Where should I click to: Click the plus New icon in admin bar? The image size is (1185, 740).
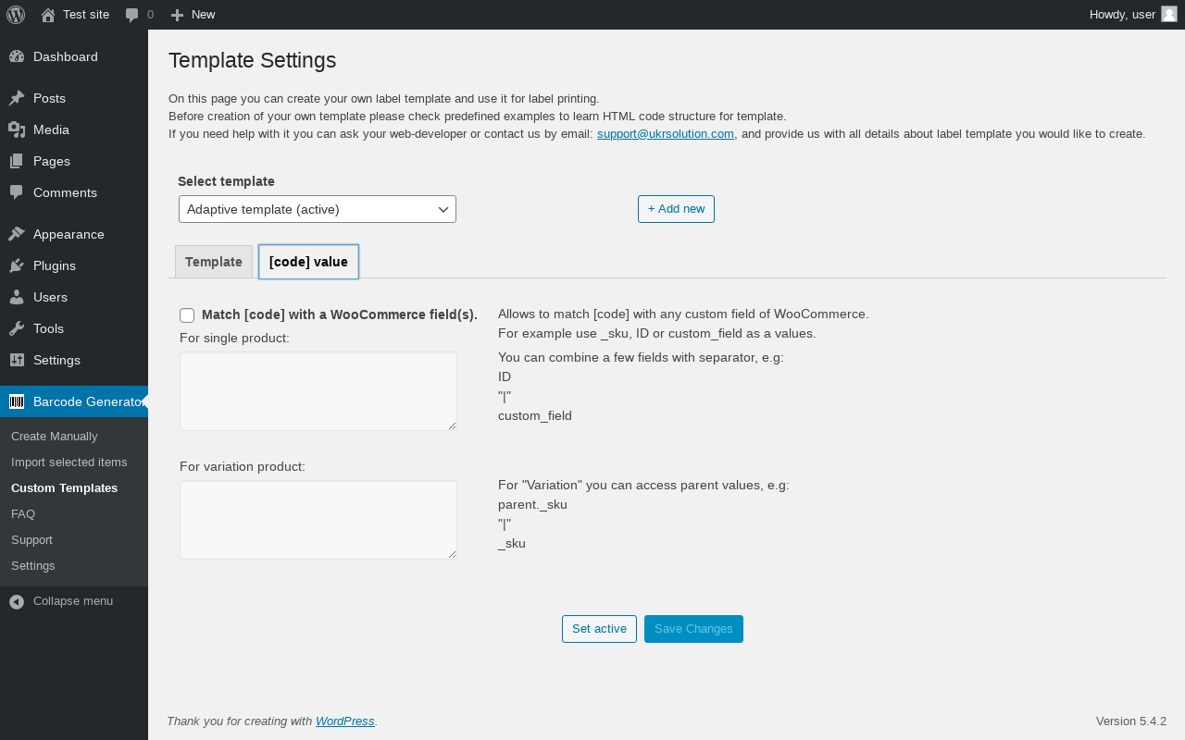pyautogui.click(x=178, y=15)
